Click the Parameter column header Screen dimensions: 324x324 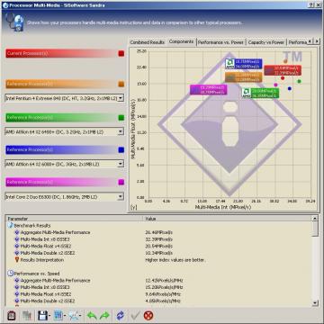click(74, 219)
